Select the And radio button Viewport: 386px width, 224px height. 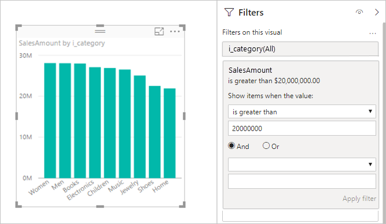[231, 145]
